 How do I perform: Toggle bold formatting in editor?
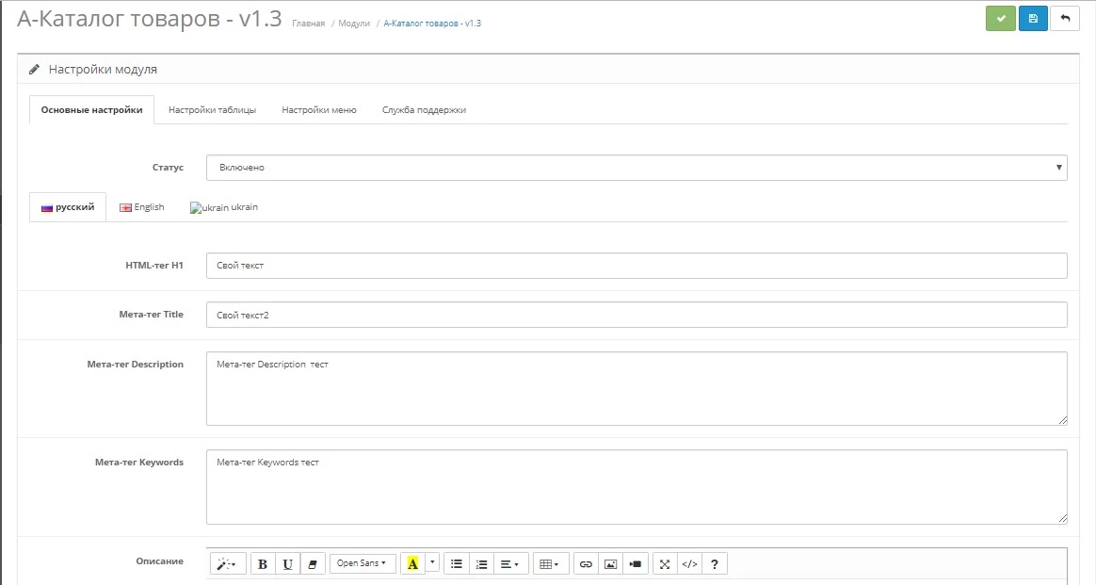(263, 564)
